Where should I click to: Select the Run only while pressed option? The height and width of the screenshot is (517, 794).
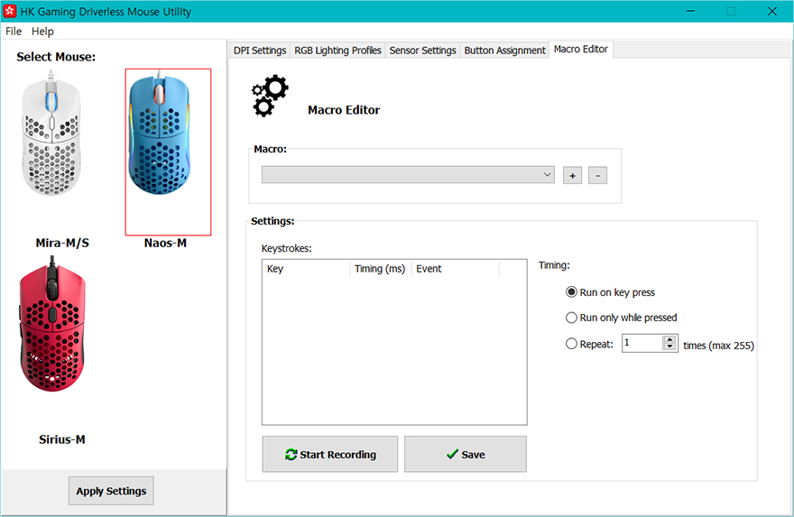[x=622, y=318]
